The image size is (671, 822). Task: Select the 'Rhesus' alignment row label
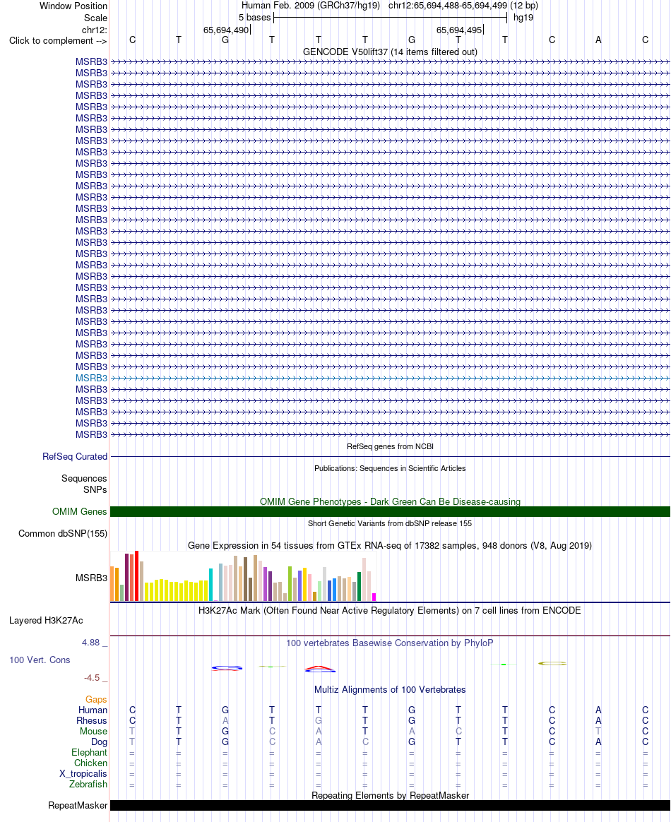click(92, 721)
